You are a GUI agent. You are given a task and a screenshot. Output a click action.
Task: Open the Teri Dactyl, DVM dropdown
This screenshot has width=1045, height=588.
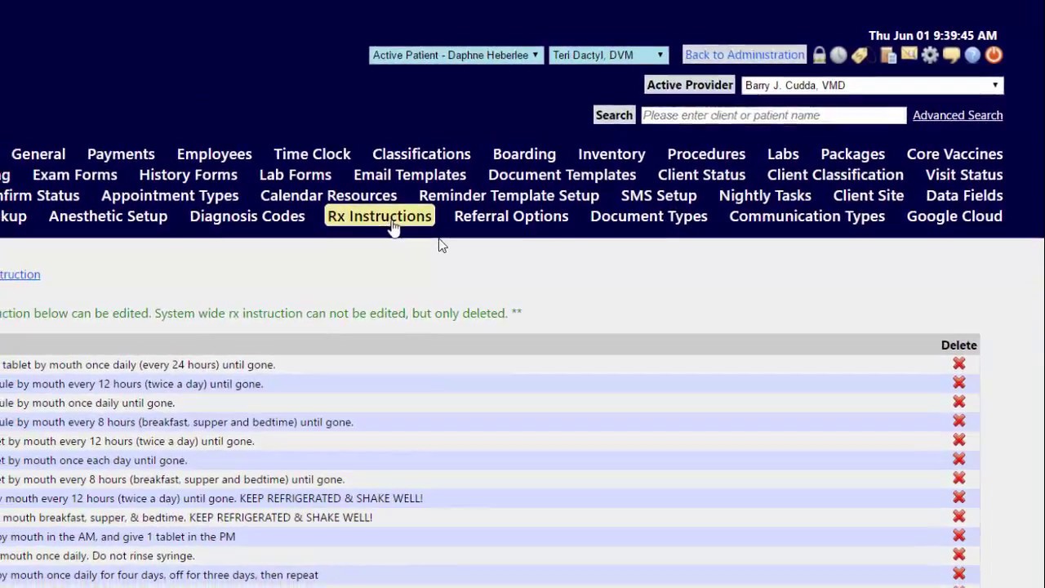tap(608, 56)
